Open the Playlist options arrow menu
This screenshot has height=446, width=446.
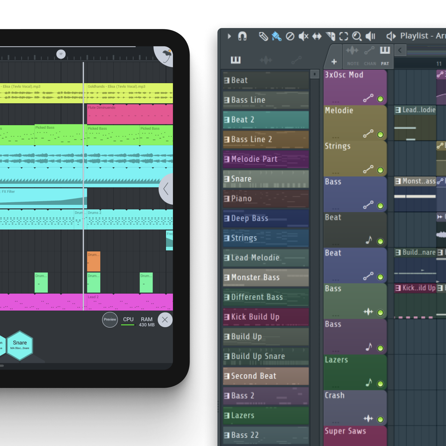pos(229,36)
